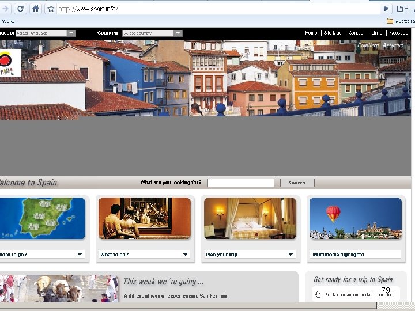Open the Home link in top menu
This screenshot has height=311, width=415.
311,33
